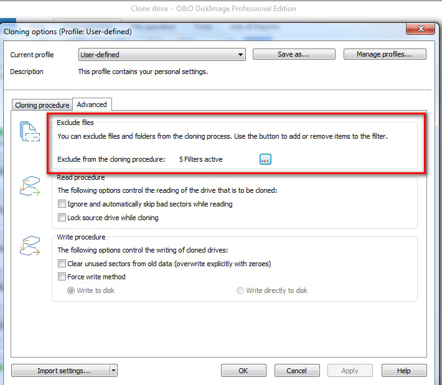Click the Exclude files document icon
Image resolution: width=442 pixels, height=385 pixels.
pos(30,131)
